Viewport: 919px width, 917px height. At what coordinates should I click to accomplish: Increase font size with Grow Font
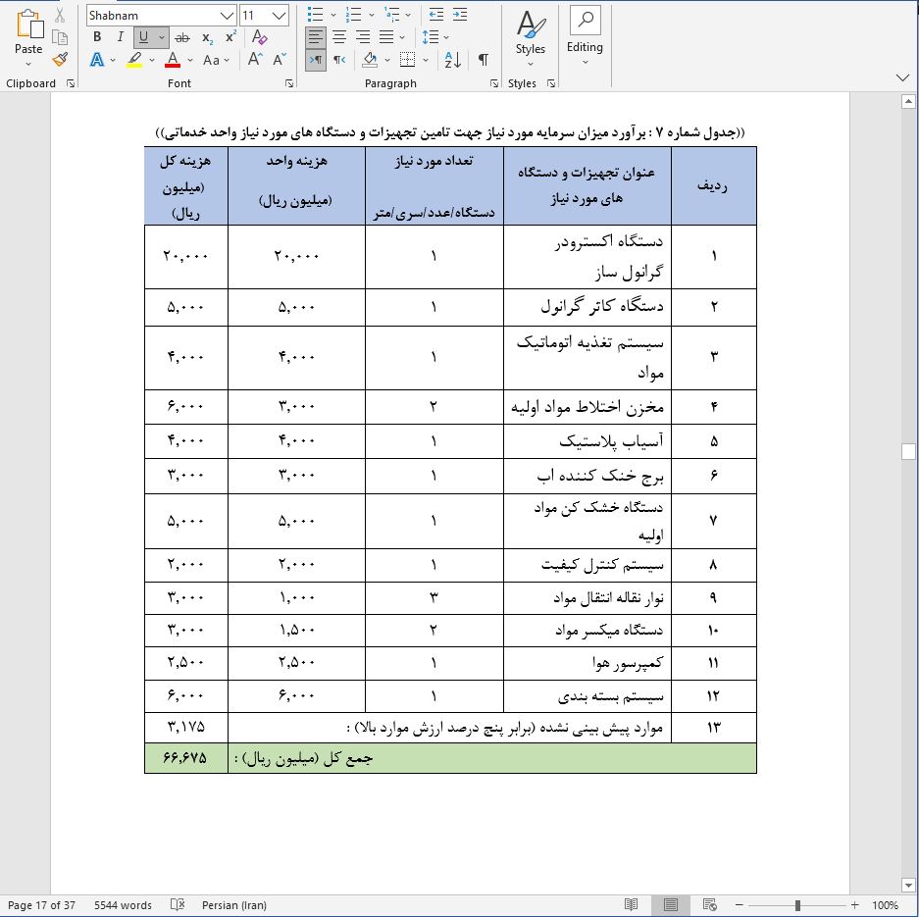point(255,59)
